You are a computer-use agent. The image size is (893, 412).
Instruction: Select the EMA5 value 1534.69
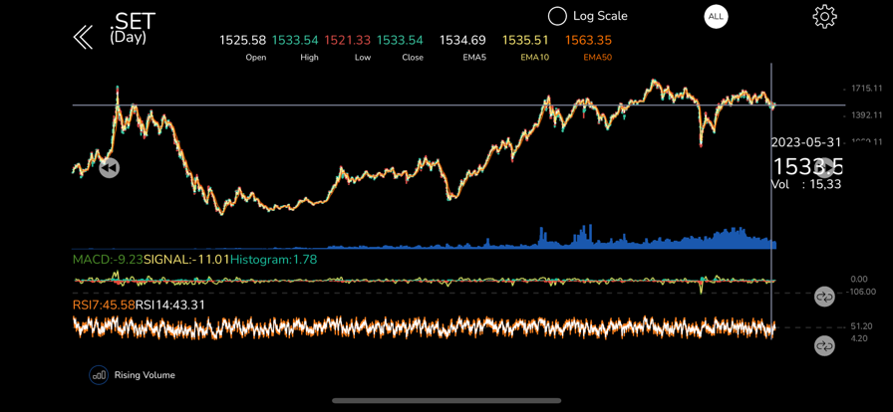(x=462, y=41)
